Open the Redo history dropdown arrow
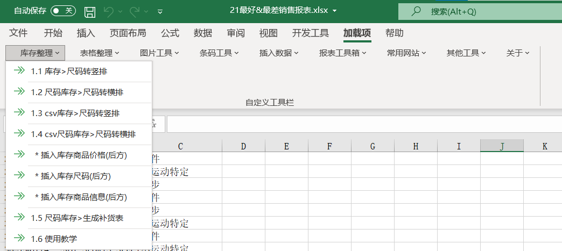 tap(146, 12)
